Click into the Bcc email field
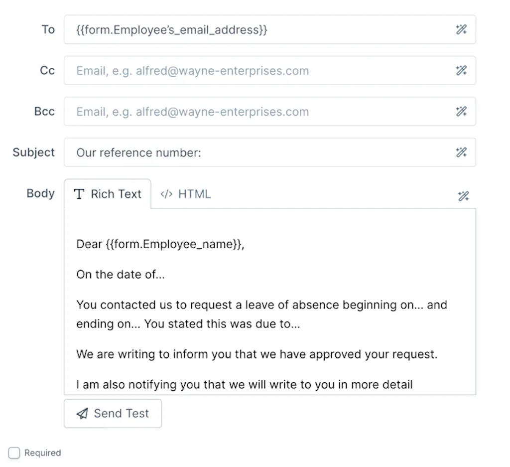 tap(270, 112)
